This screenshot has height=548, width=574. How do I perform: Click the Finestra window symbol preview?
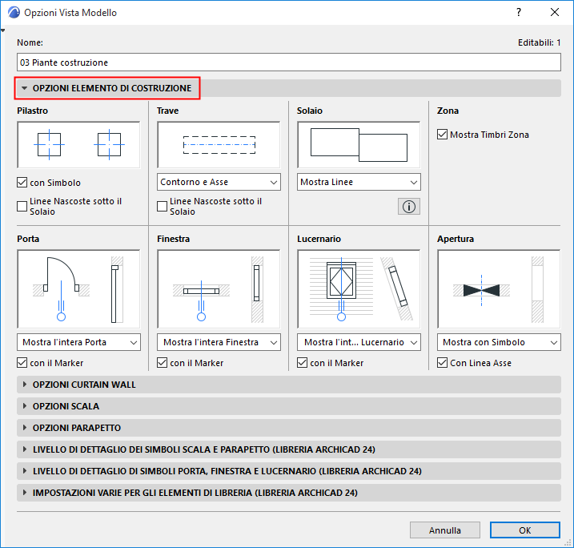[x=219, y=289]
